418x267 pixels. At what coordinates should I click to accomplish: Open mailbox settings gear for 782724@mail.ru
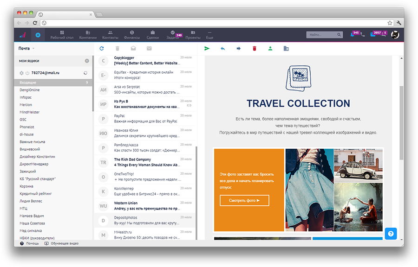[x=21, y=73]
